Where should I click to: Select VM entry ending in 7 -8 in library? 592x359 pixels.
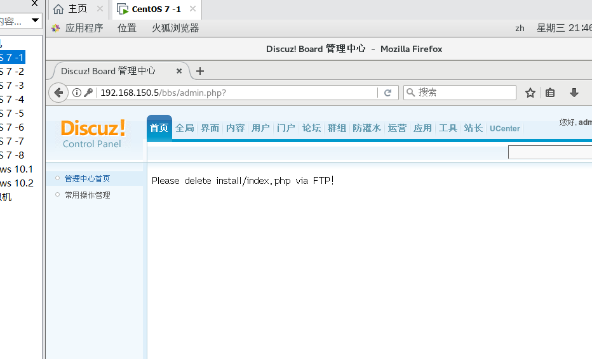point(12,155)
